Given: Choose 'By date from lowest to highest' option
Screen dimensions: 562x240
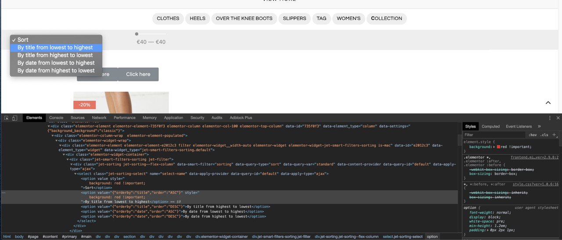Looking at the screenshot, I should [56, 63].
